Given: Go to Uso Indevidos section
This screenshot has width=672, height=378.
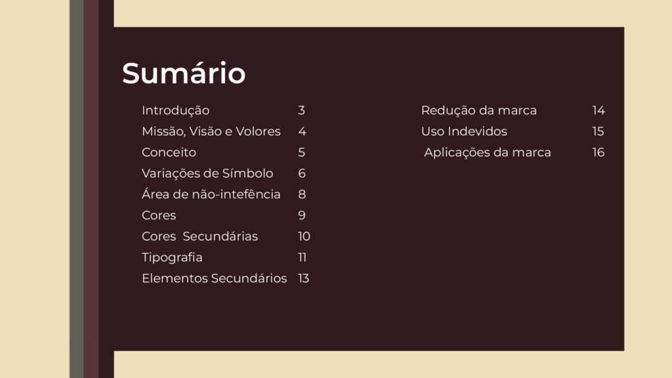Looking at the screenshot, I should click(x=464, y=131).
